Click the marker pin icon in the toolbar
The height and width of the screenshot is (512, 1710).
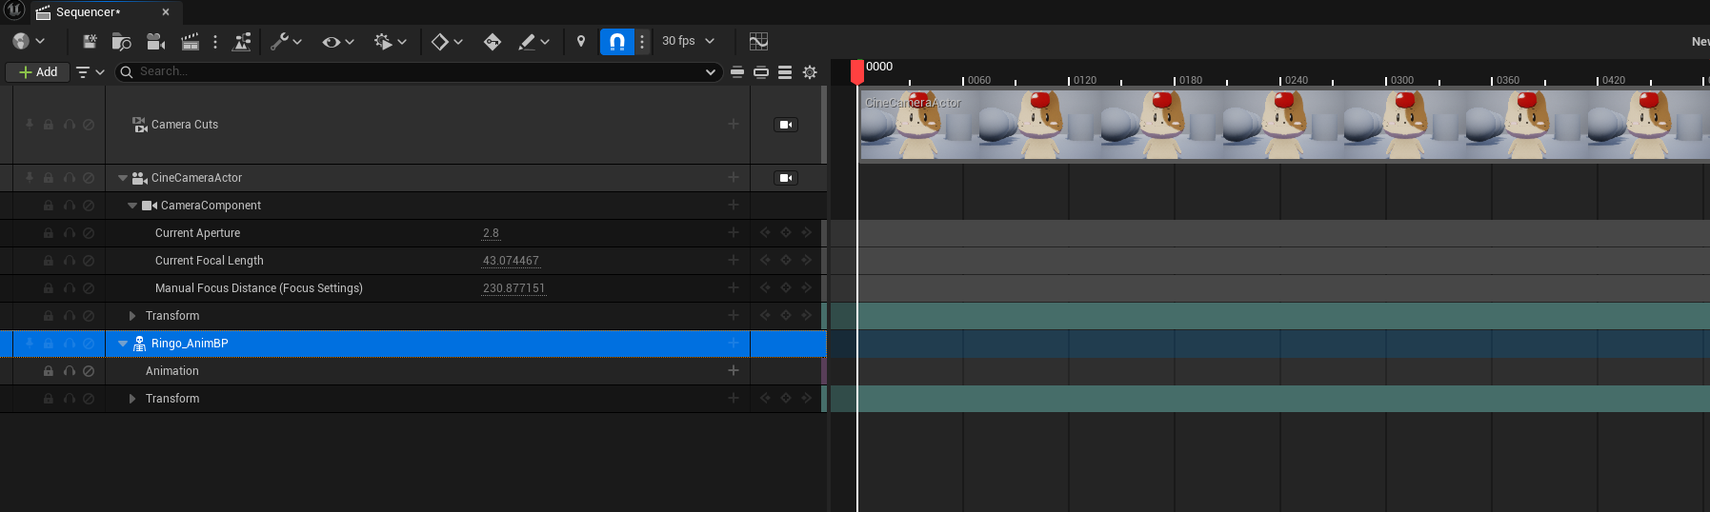coord(581,41)
